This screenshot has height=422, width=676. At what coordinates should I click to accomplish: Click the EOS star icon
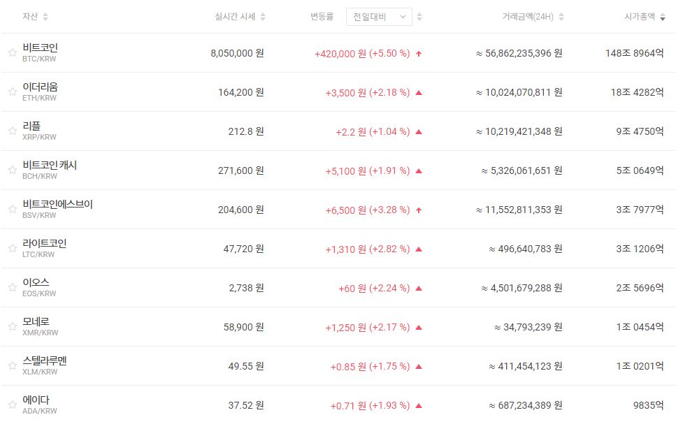12,288
